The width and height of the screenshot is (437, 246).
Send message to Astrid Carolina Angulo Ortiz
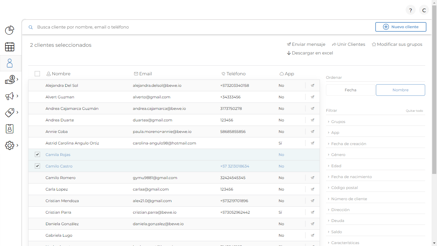pyautogui.click(x=313, y=143)
